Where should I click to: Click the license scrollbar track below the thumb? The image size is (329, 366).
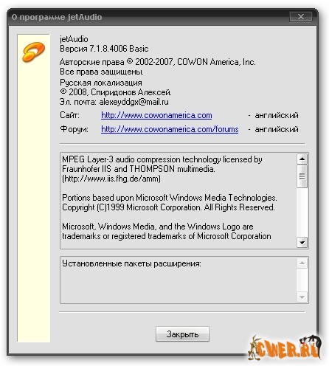click(x=302, y=213)
